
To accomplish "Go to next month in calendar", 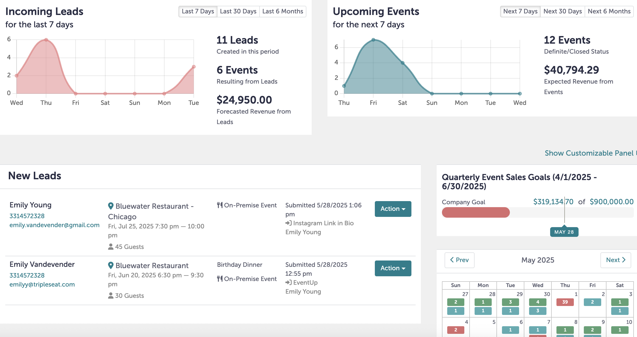I will point(615,260).
